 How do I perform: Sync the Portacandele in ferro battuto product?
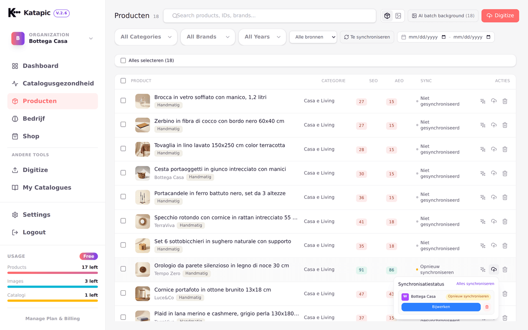[494, 197]
